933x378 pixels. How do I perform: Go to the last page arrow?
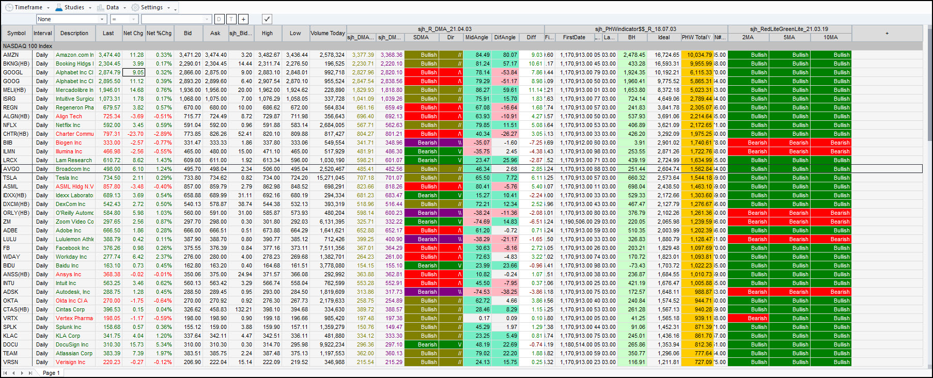[30, 373]
